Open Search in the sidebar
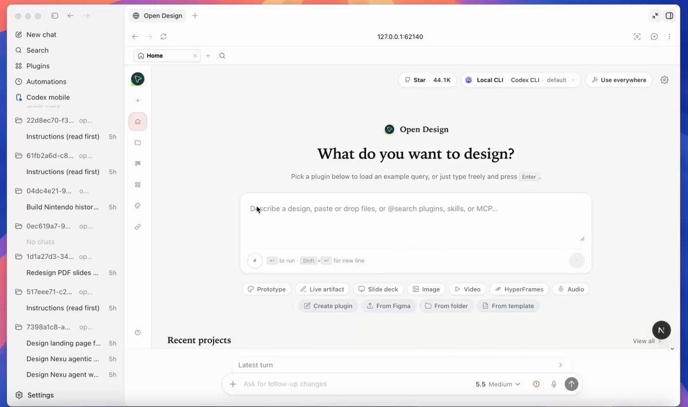 pyautogui.click(x=37, y=51)
